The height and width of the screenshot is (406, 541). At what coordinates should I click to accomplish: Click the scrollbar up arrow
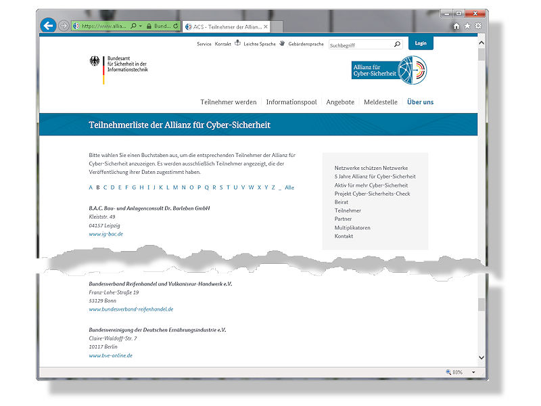481,43
